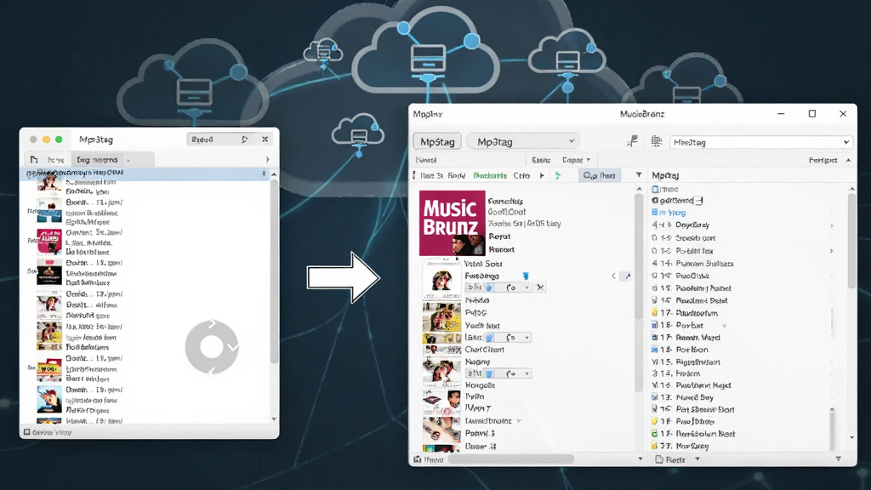The height and width of the screenshot is (490, 871).
Task: Click Music Brunz album cover image
Action: tap(453, 223)
